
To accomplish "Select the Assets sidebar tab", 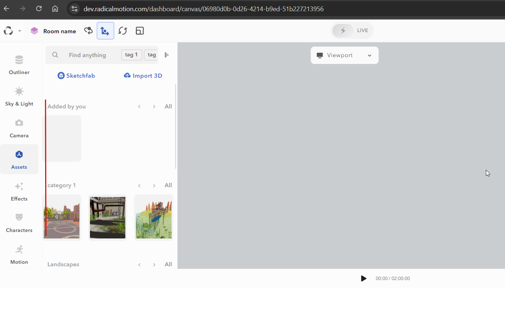I will point(19,159).
